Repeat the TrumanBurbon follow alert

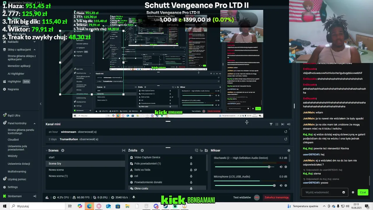click(x=286, y=139)
